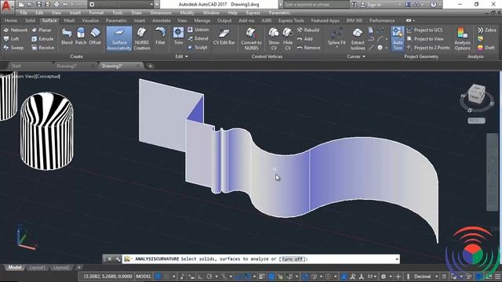The height and width of the screenshot is (282, 502).
Task: Open the Modify menu
Action: (187, 13)
